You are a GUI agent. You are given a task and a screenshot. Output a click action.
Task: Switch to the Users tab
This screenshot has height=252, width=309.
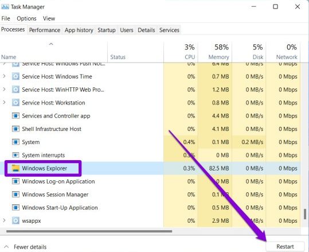tap(127, 30)
